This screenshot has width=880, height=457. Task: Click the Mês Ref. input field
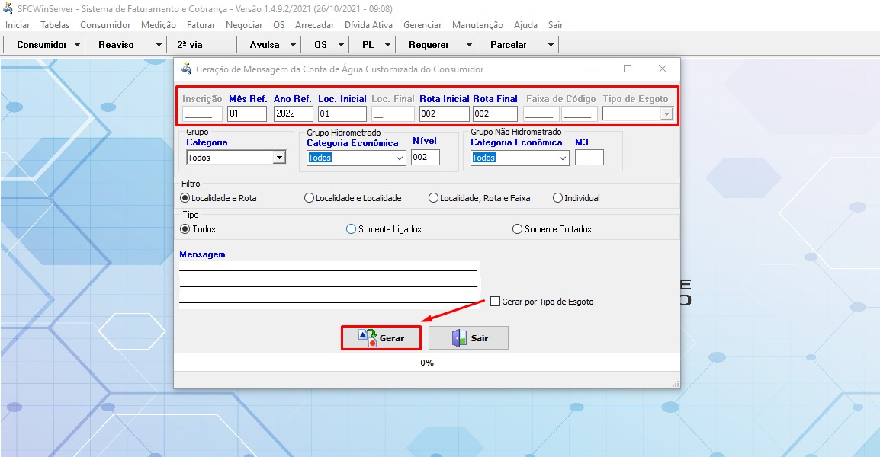(x=247, y=114)
